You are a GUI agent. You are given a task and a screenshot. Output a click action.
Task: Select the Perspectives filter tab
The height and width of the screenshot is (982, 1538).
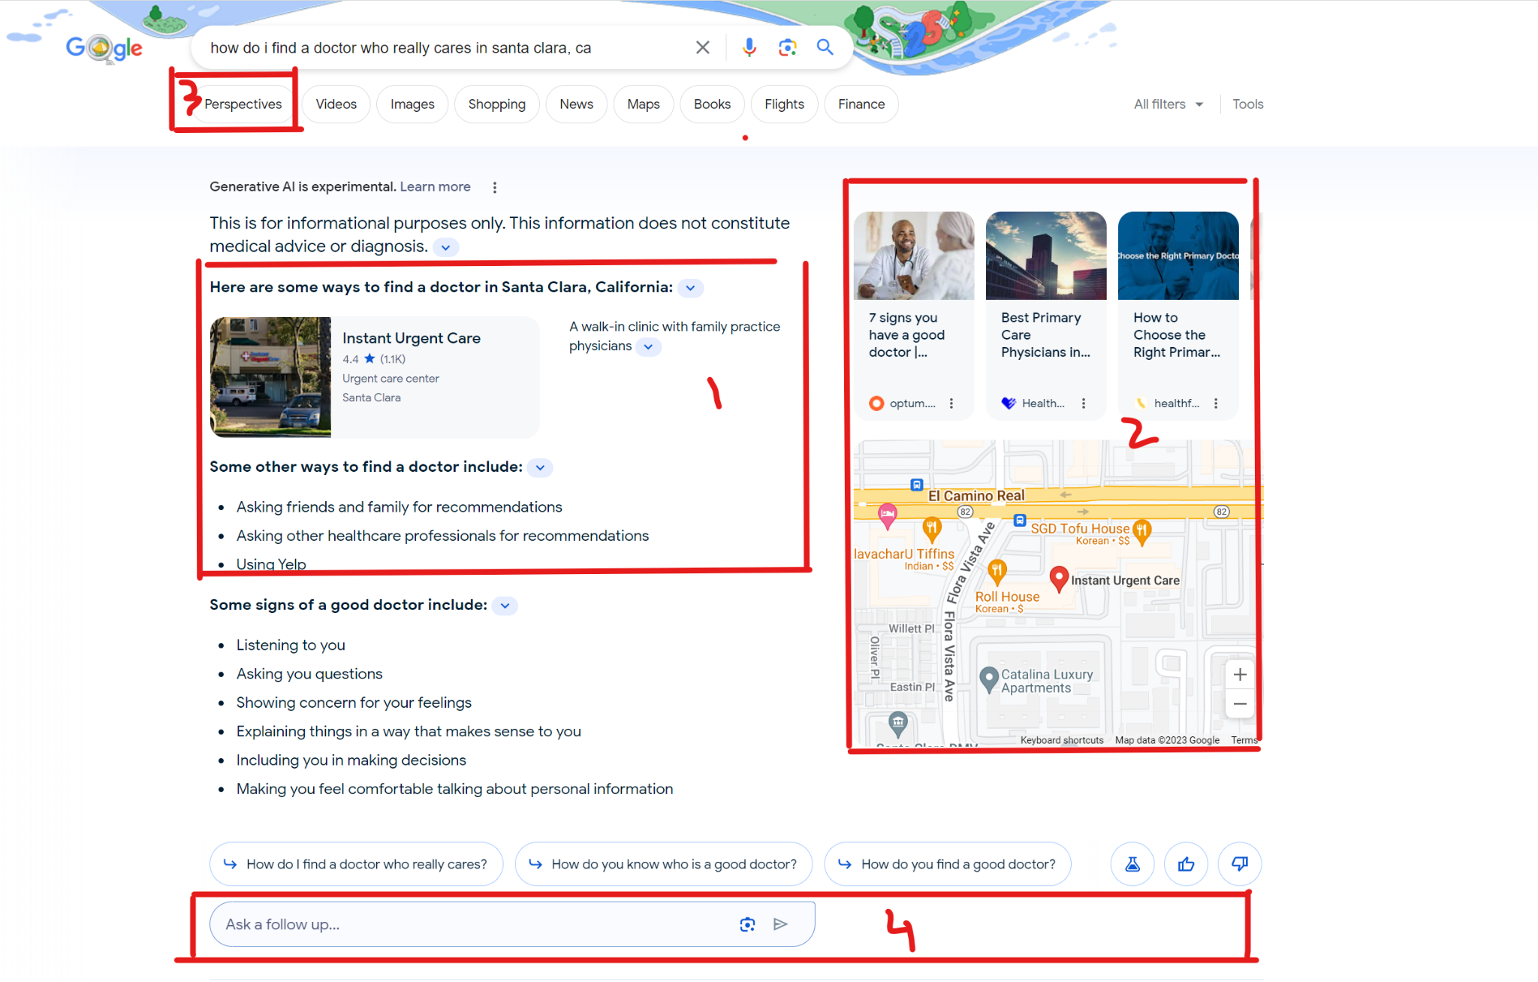tap(243, 104)
